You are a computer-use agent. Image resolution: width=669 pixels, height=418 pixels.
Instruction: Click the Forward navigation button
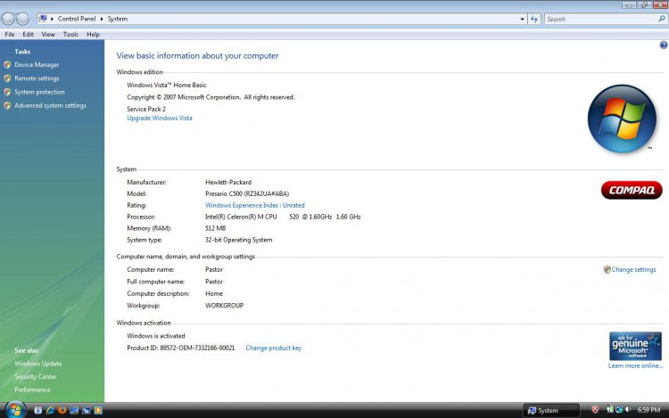coord(22,19)
